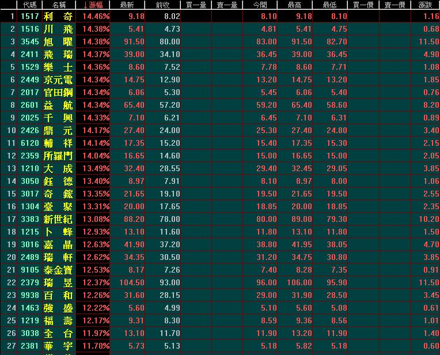Click latest price 65.40
Viewport: 440px width, 355px height.
(x=134, y=105)
